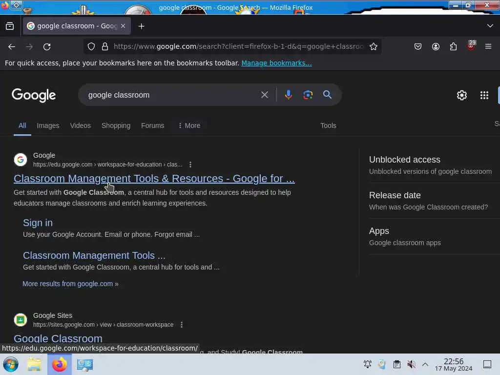Image resolution: width=500 pixels, height=375 pixels.
Task: Open the system settings taskbar icon
Action: 84,364
